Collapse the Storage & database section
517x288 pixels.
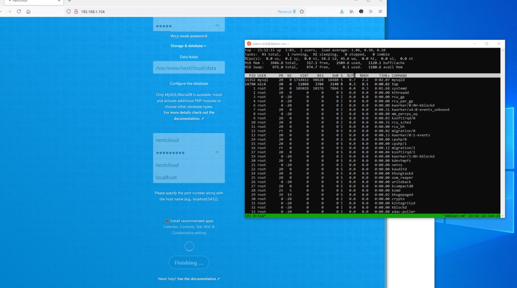(188, 46)
